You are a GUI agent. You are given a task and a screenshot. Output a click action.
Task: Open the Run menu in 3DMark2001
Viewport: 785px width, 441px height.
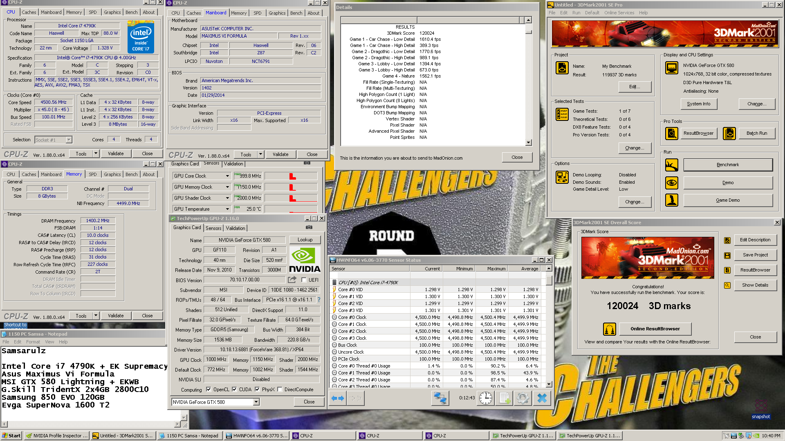(576, 13)
